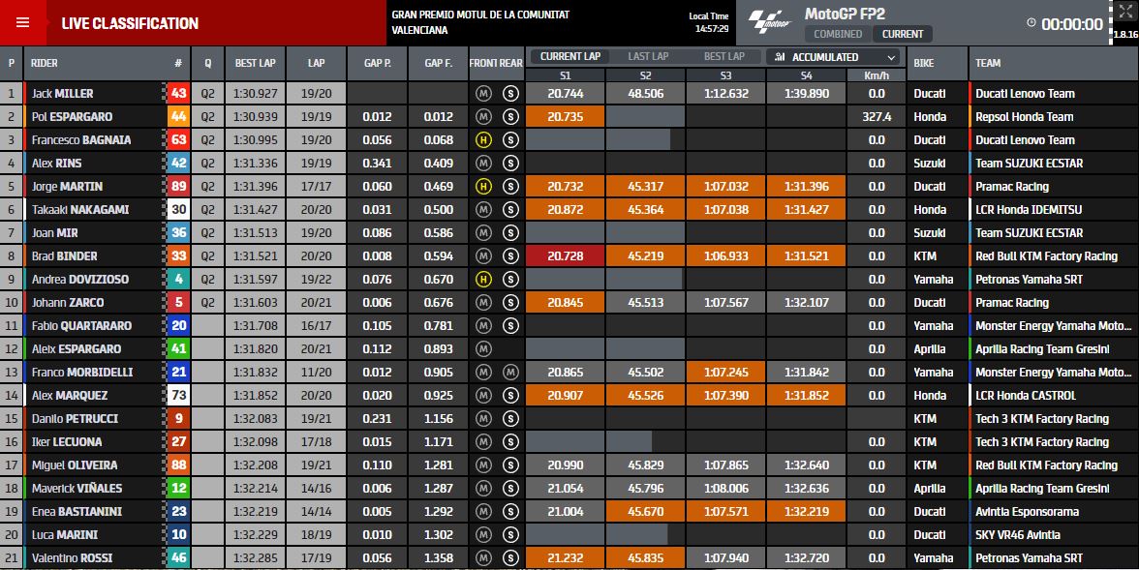The width and height of the screenshot is (1139, 570).
Task: Click Aleix Espargaro's front tyre M icon
Action: pyautogui.click(x=484, y=349)
